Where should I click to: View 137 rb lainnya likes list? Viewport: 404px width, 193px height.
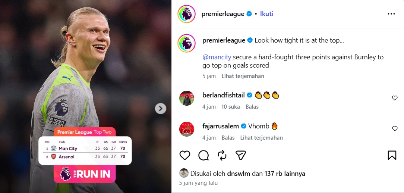point(285,174)
